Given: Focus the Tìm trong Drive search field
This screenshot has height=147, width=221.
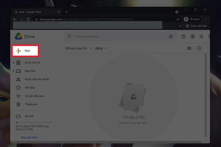Looking at the screenshot, I should click(x=120, y=37).
